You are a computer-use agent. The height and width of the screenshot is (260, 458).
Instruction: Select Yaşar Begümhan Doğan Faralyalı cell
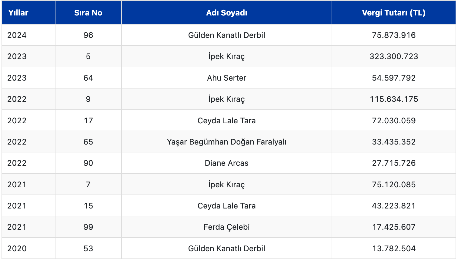226,142
